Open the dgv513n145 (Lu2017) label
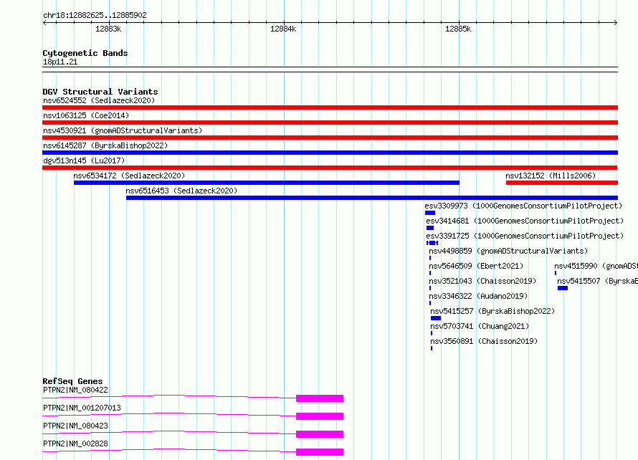Image resolution: width=638 pixels, height=460 pixels. point(84,160)
